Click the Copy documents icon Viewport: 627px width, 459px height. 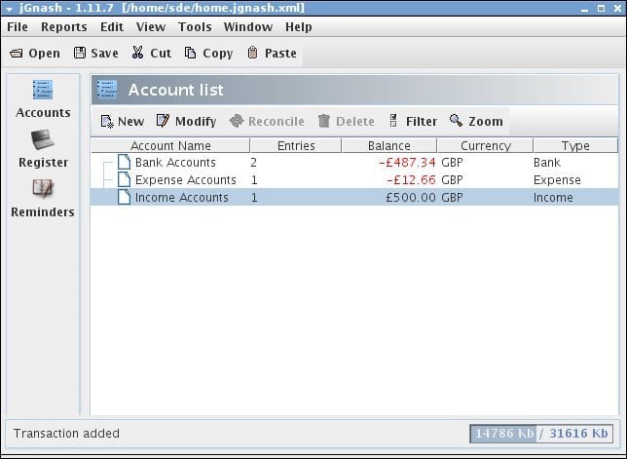click(x=190, y=53)
